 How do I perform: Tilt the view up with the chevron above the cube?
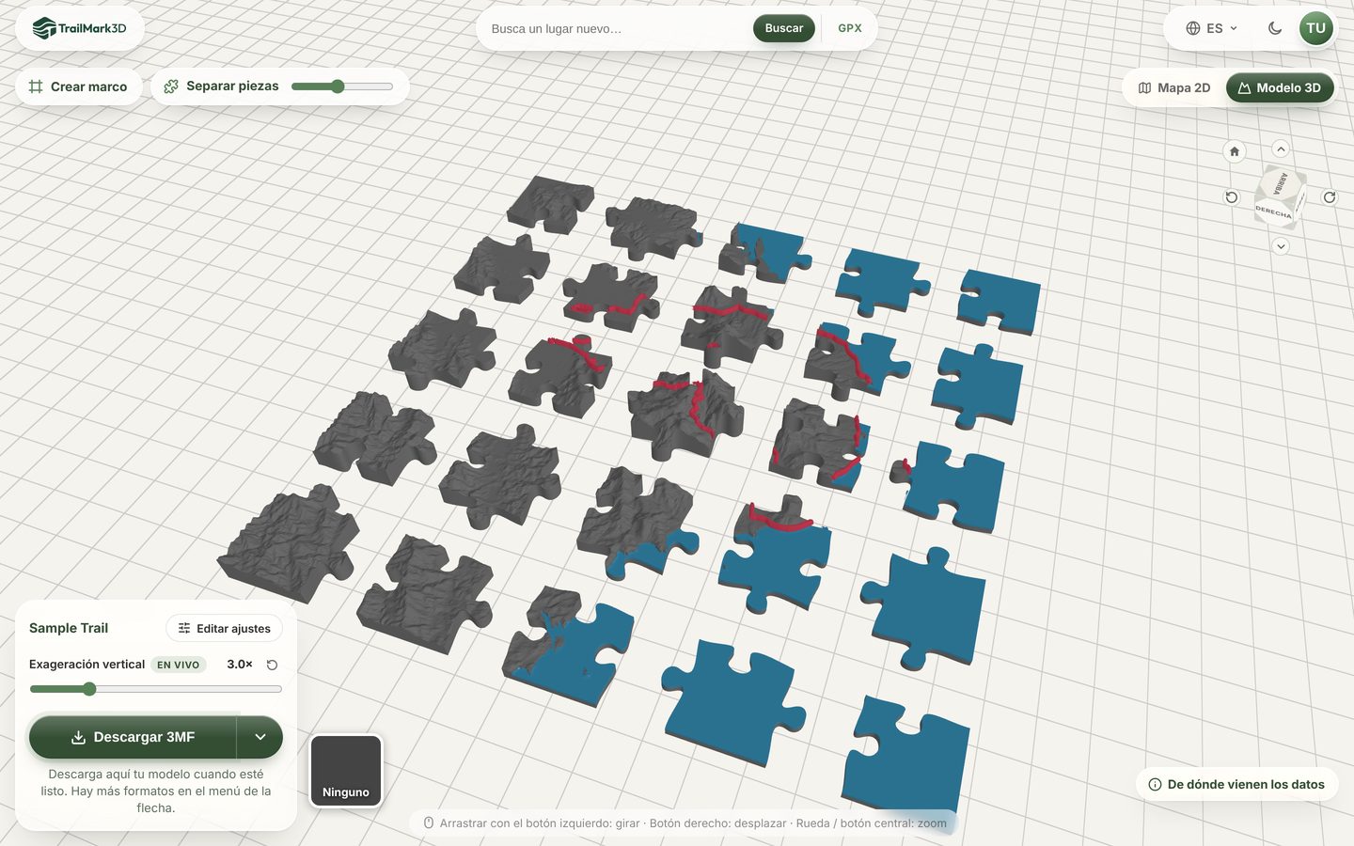click(x=1281, y=149)
